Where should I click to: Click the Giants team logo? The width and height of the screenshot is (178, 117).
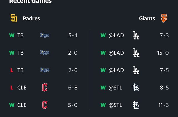point(164,18)
